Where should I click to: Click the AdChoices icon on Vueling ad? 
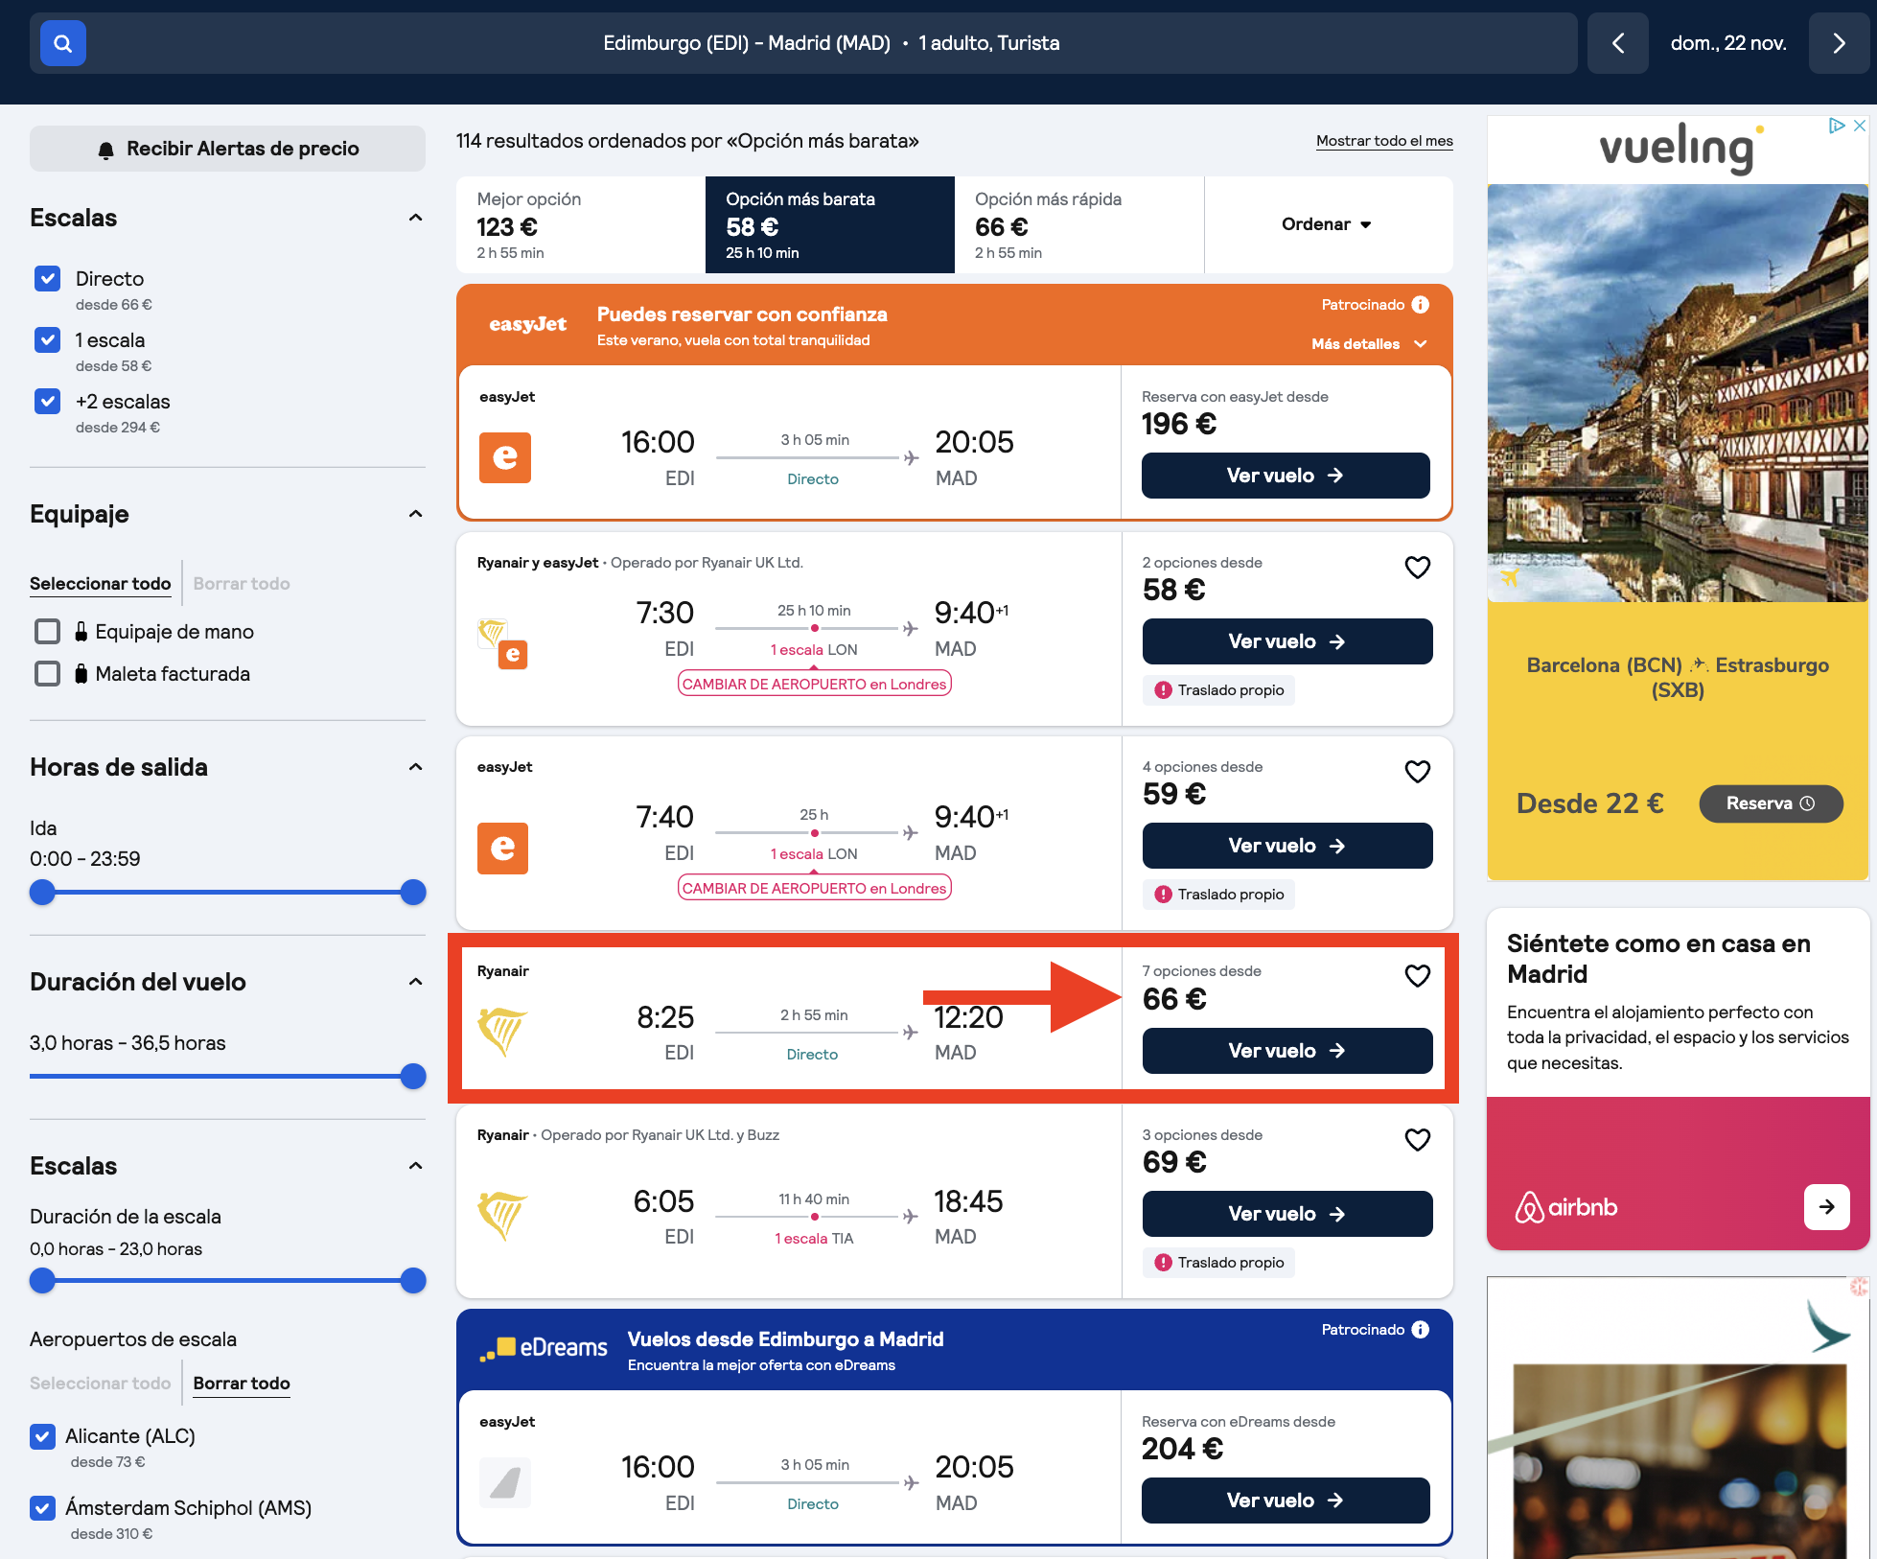click(x=1836, y=126)
